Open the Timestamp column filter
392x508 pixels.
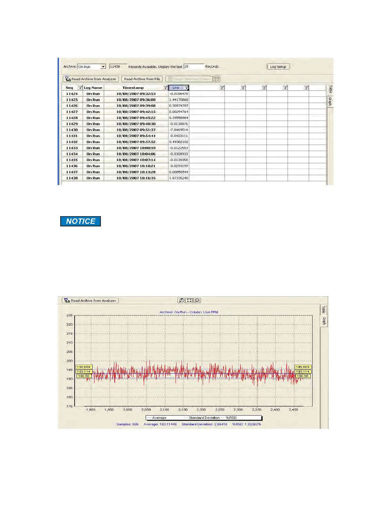click(165, 88)
